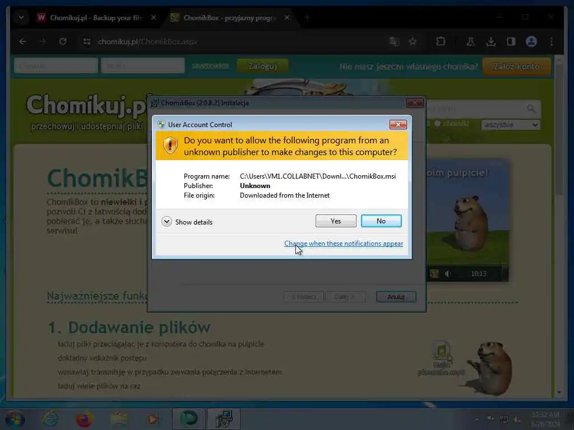Toggle the browser side panel icon

pos(511,41)
